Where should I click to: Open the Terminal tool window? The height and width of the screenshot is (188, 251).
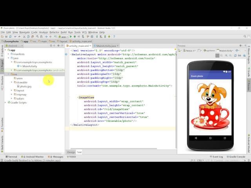click(11, 157)
